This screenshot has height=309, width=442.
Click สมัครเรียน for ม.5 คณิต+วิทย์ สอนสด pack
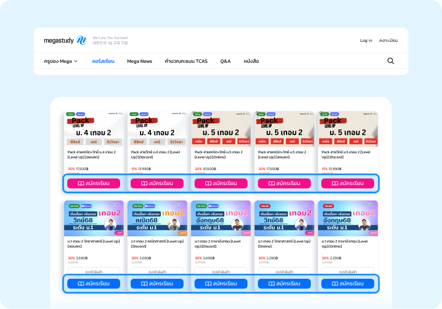pos(284,183)
